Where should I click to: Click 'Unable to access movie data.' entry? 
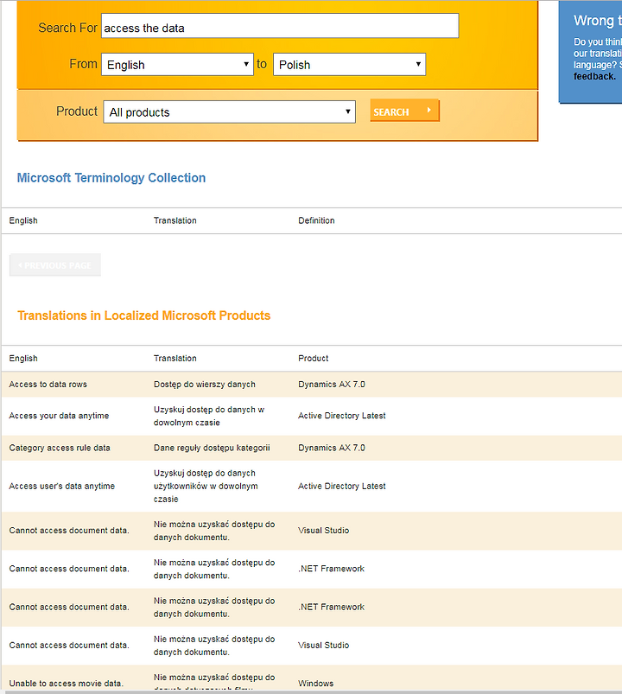(x=66, y=684)
